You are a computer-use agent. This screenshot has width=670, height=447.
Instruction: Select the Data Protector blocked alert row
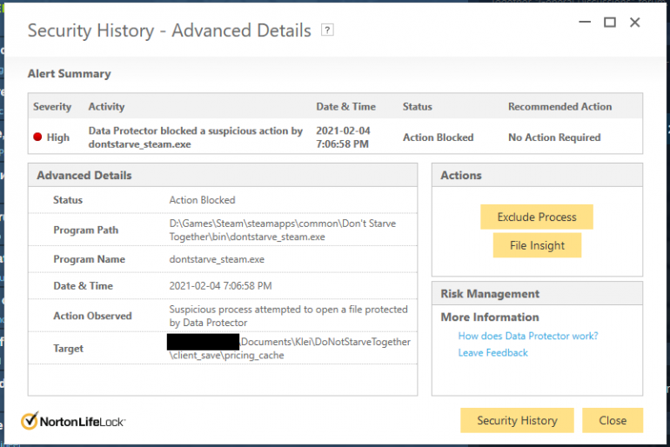coord(196,137)
